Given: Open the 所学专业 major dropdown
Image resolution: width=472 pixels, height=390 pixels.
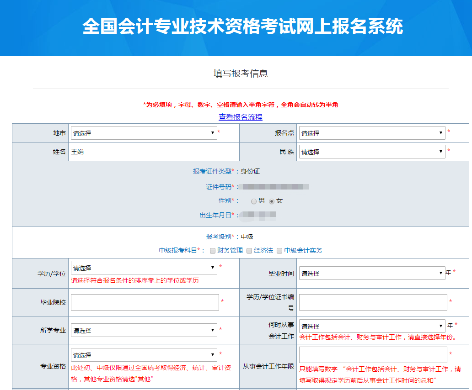Looking at the screenshot, I should click(x=144, y=330).
